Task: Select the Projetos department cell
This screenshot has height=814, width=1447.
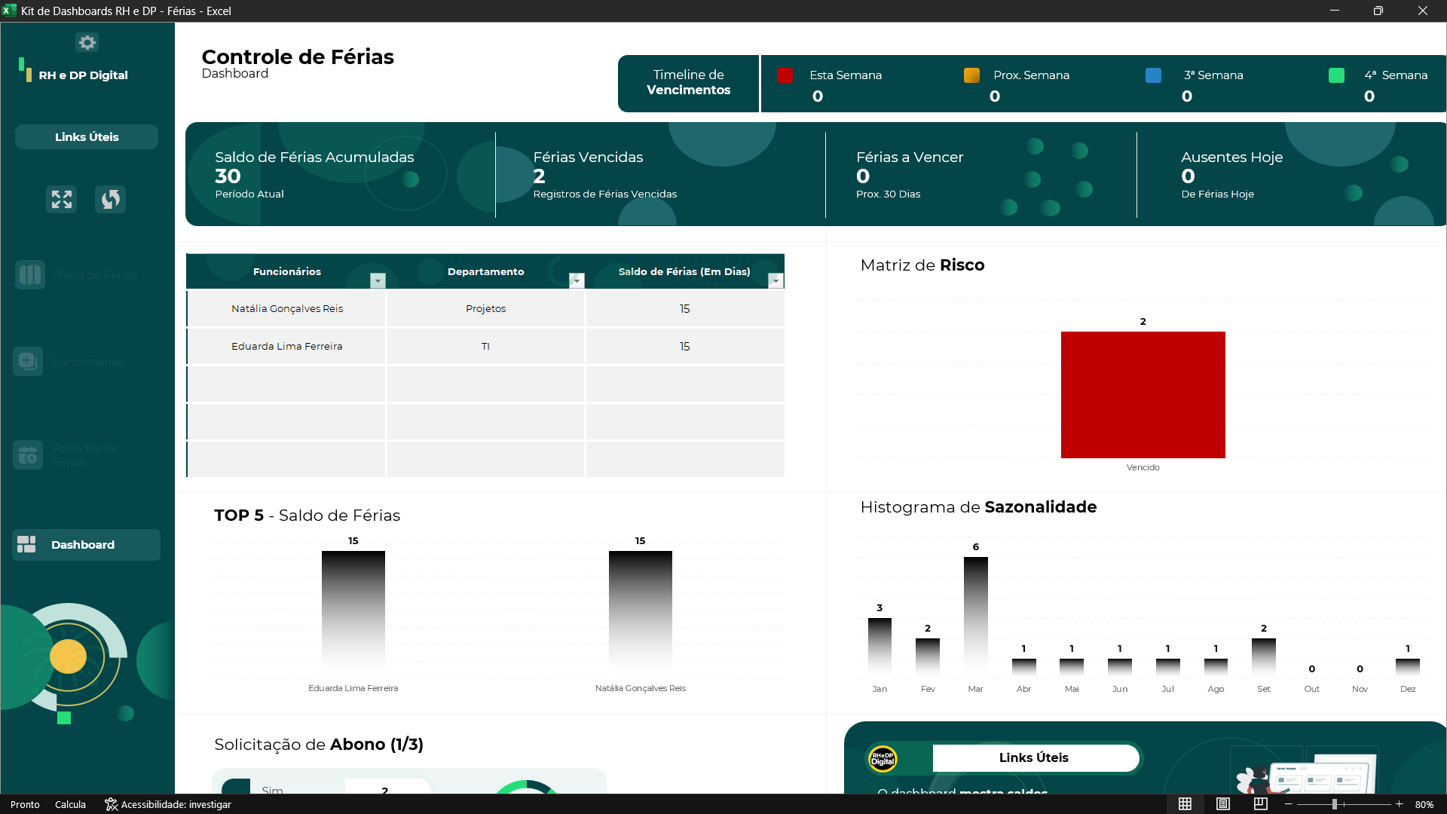Action: click(485, 308)
